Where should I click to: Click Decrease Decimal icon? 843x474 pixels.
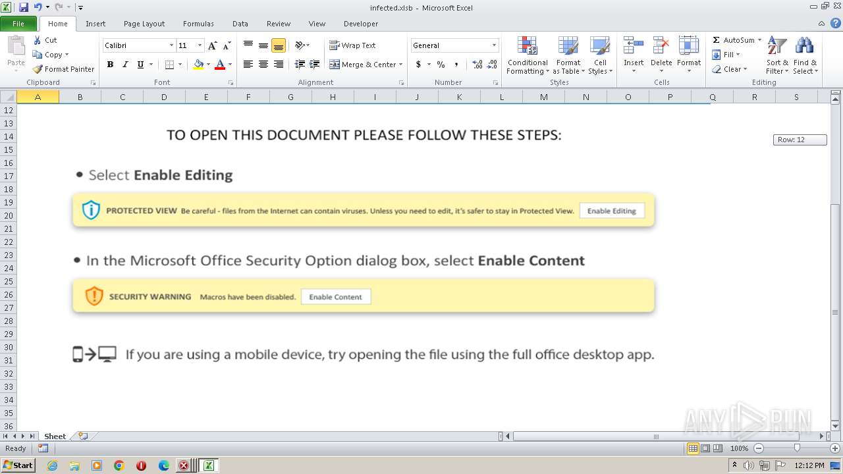(492, 65)
